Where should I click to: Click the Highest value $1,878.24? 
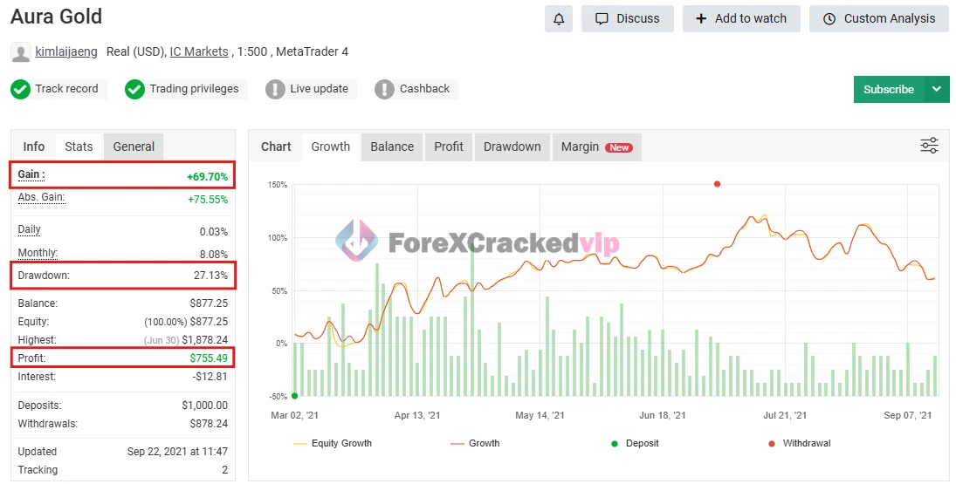pos(205,340)
